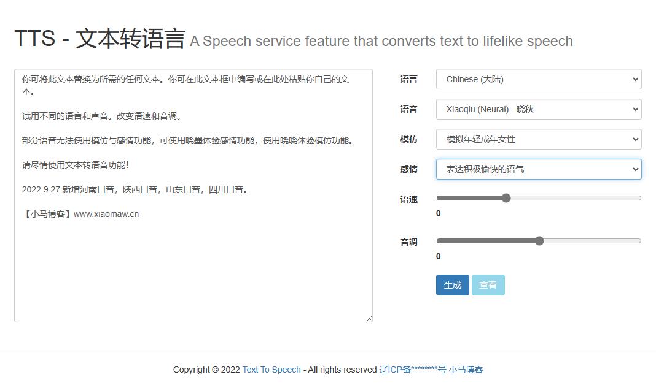Click the TTS - 文本转语言 page heading
The height and width of the screenshot is (391, 656).
tap(100, 39)
